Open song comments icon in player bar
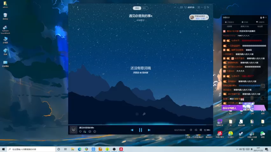271x152 pixels. tap(90, 132)
